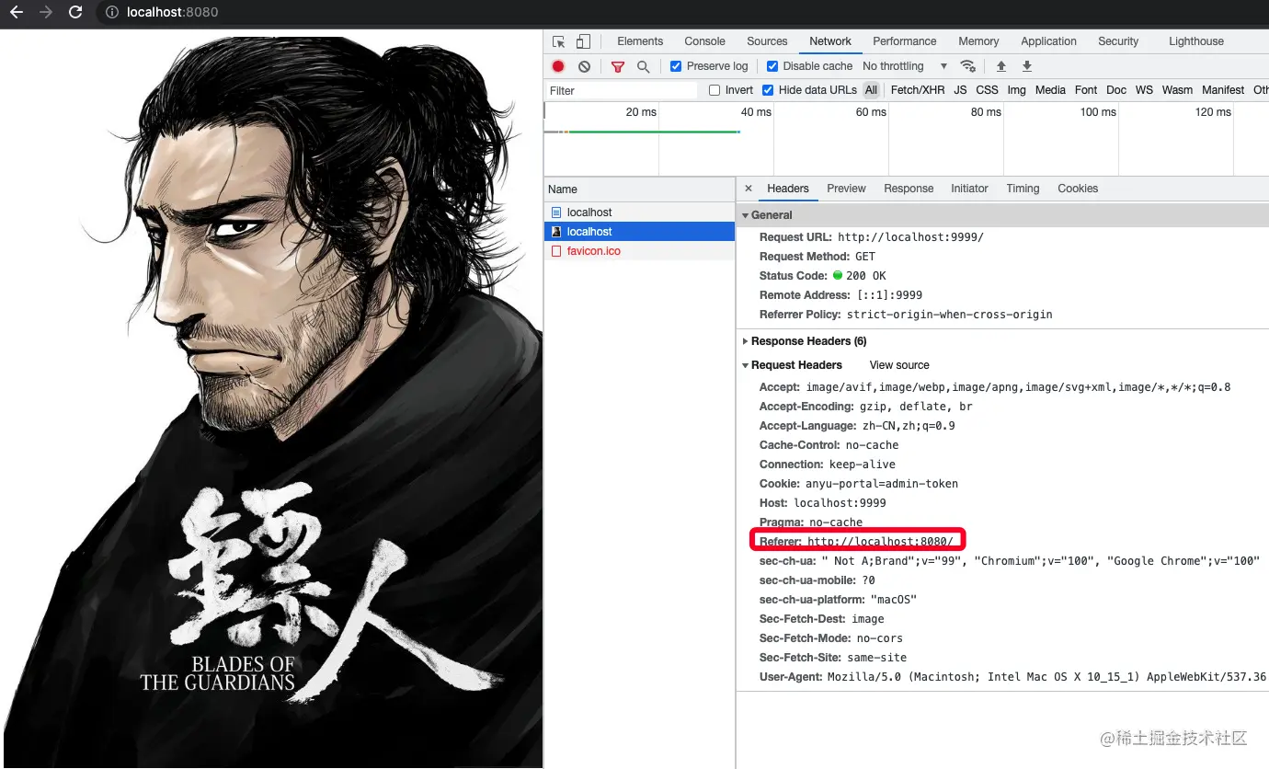1269x769 pixels.
Task: Close the request details pane (x)
Action: click(x=749, y=189)
